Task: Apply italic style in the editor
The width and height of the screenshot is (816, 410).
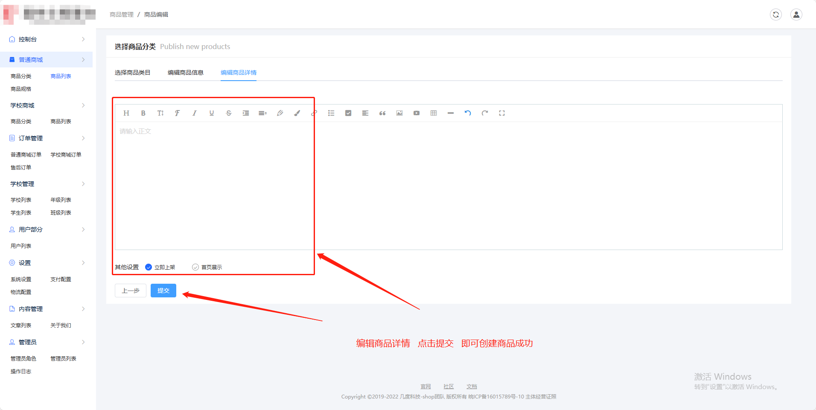Action: [195, 113]
